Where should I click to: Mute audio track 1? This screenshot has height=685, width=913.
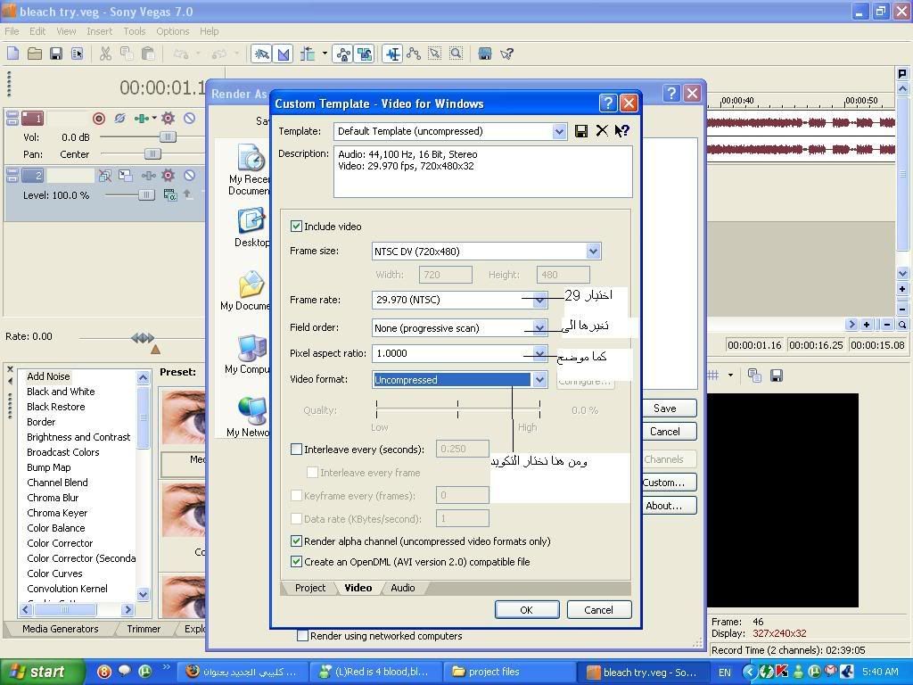pos(189,118)
